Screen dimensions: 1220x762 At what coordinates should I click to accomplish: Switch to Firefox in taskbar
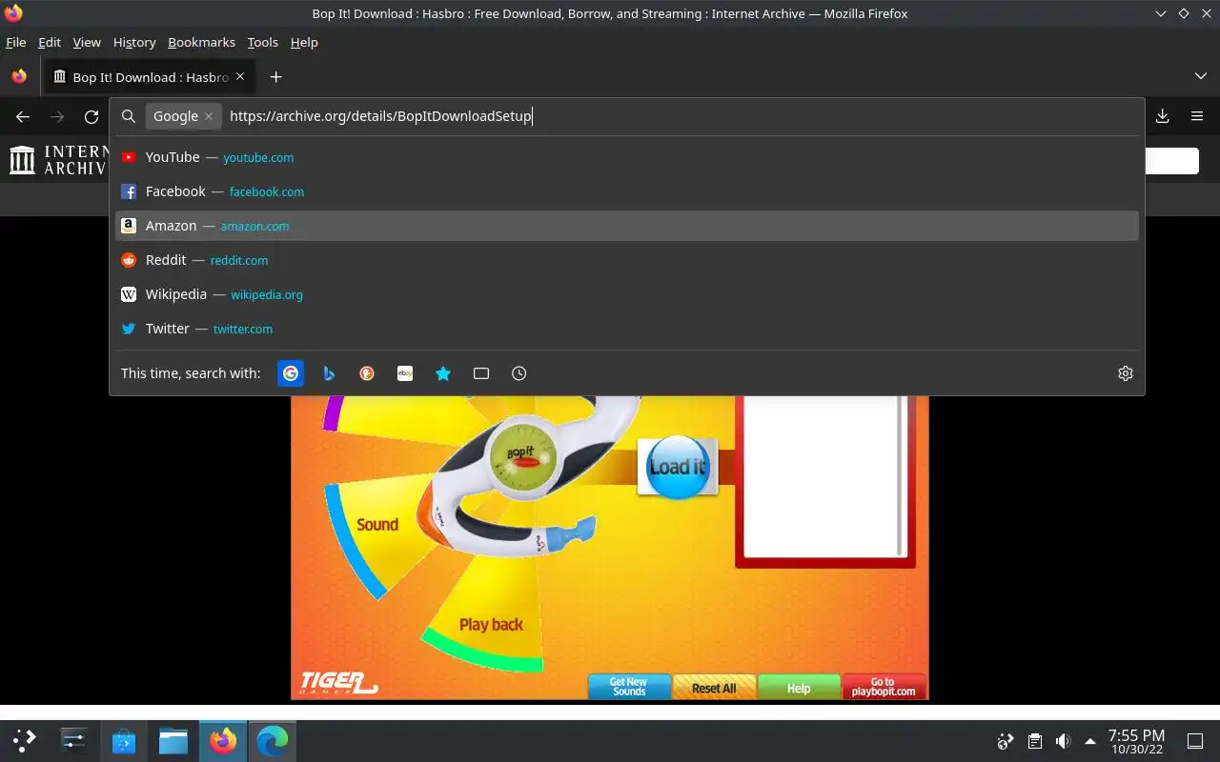(x=223, y=740)
